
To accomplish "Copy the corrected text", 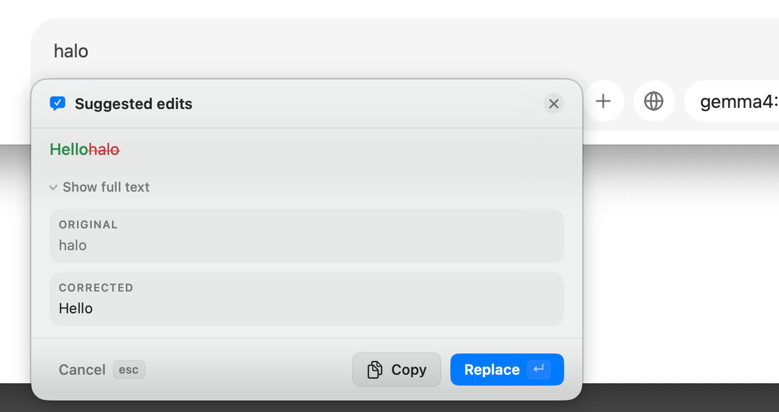I will click(396, 370).
